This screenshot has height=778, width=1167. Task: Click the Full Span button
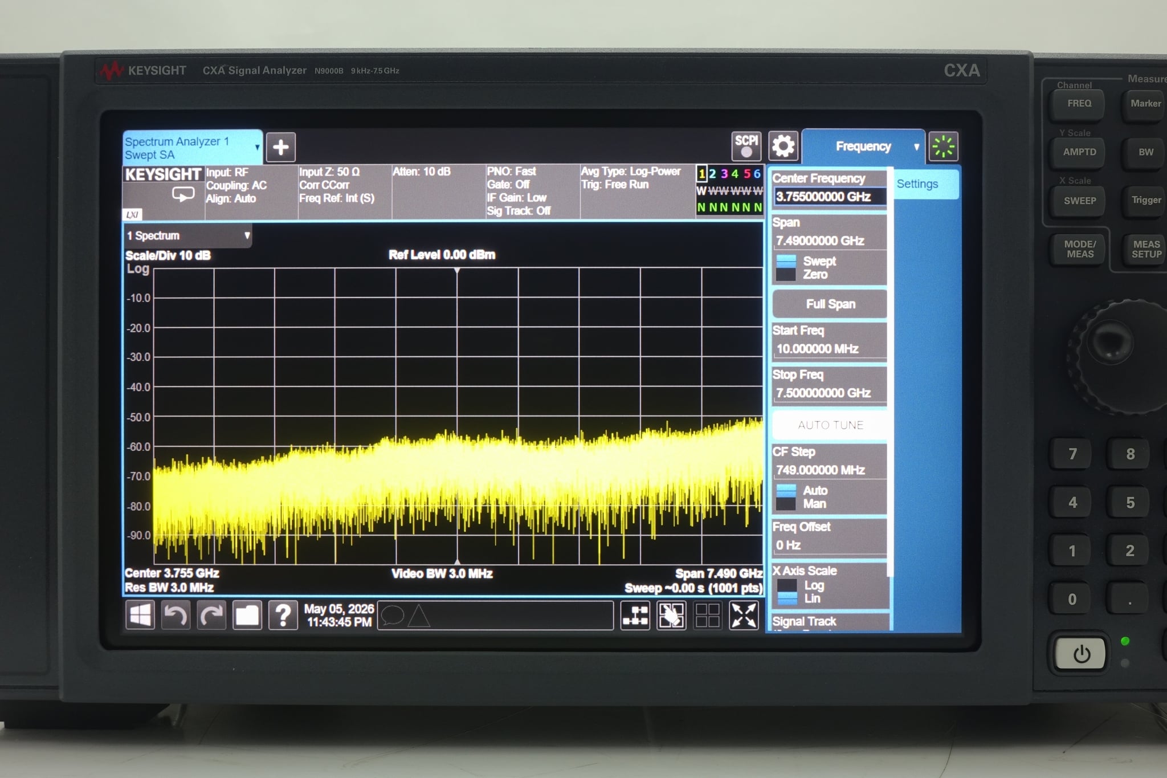tap(830, 304)
